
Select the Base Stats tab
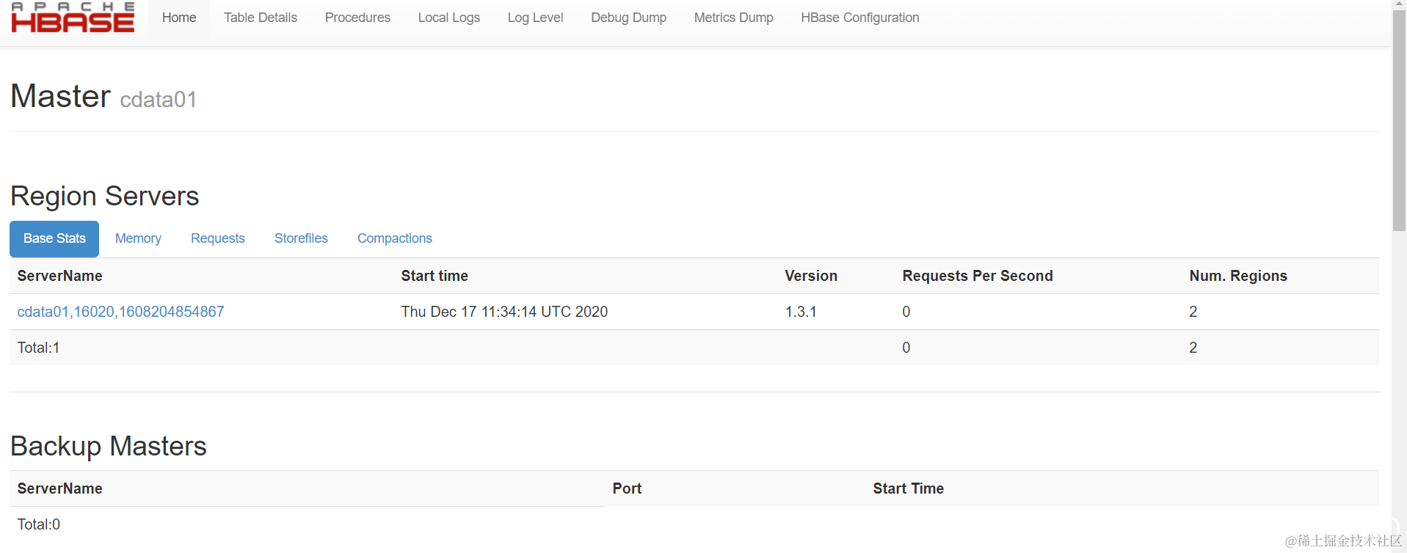pos(54,238)
